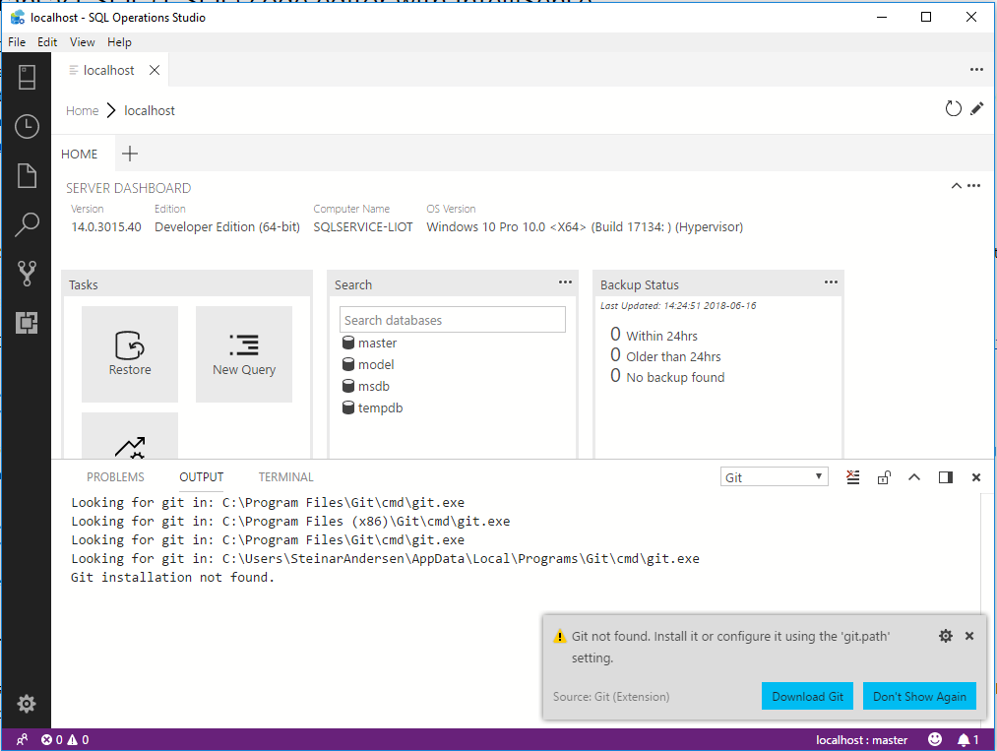Click the New Query task tile
This screenshot has height=751, width=997.
pos(244,354)
